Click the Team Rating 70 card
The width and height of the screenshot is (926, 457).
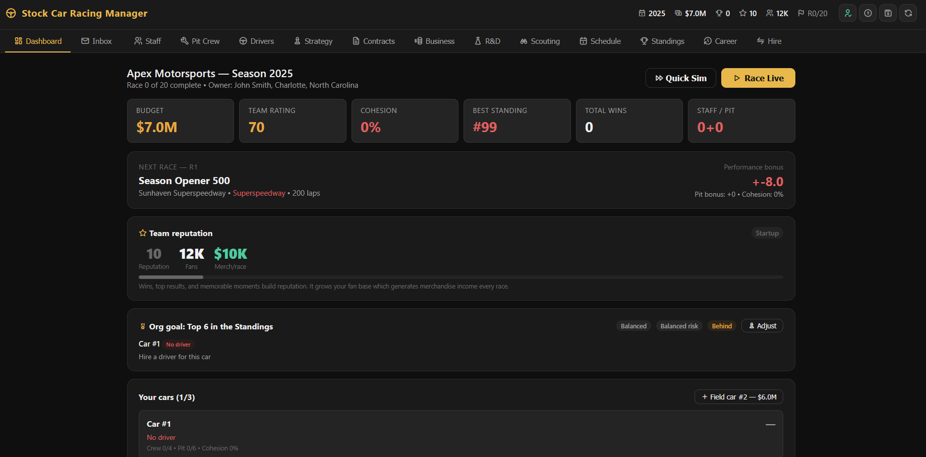coord(293,121)
